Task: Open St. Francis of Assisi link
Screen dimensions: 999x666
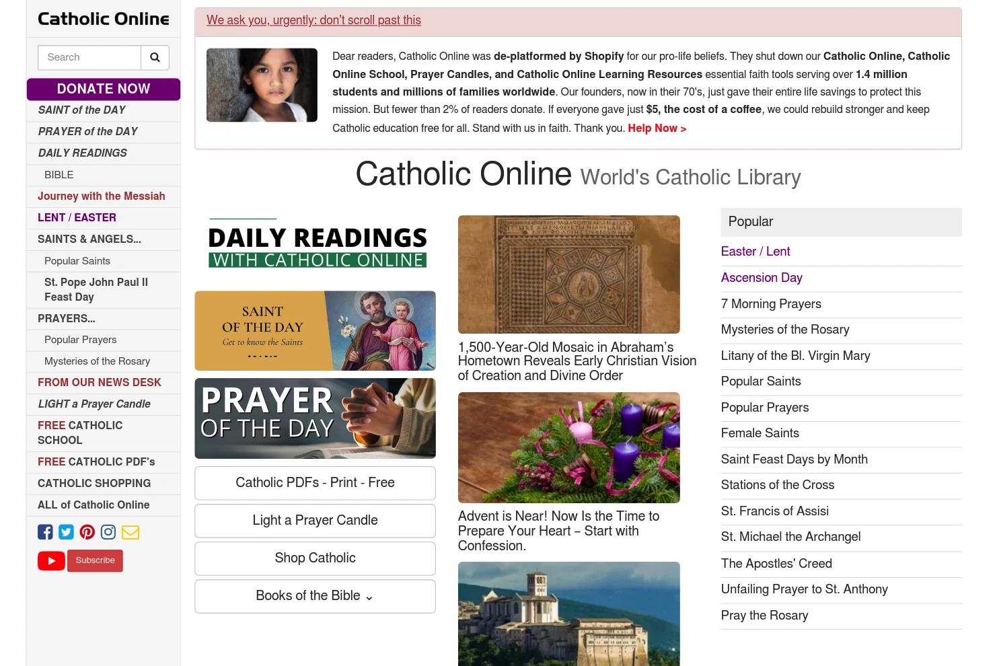Action: [x=775, y=511]
